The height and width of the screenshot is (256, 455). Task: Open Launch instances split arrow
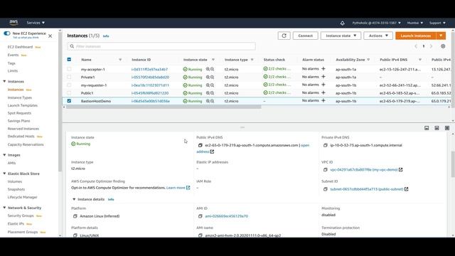pyautogui.click(x=441, y=36)
